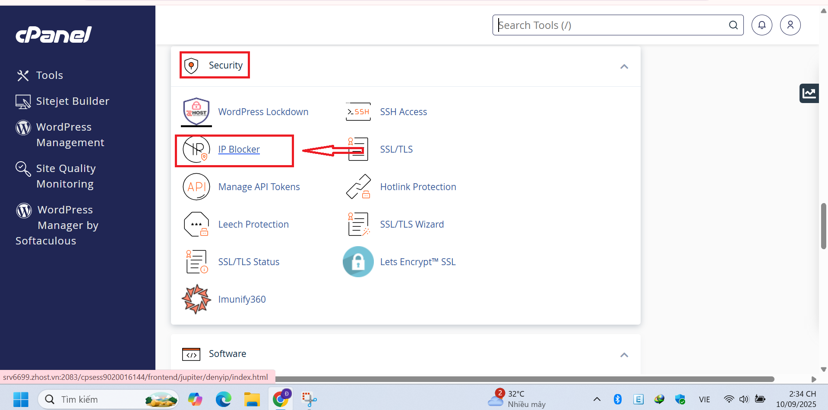The height and width of the screenshot is (410, 828).
Task: Click the Lets Encrypt SSL padlock icon
Action: (358, 262)
